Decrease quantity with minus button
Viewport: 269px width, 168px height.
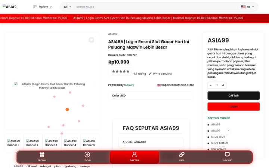coord(211,85)
